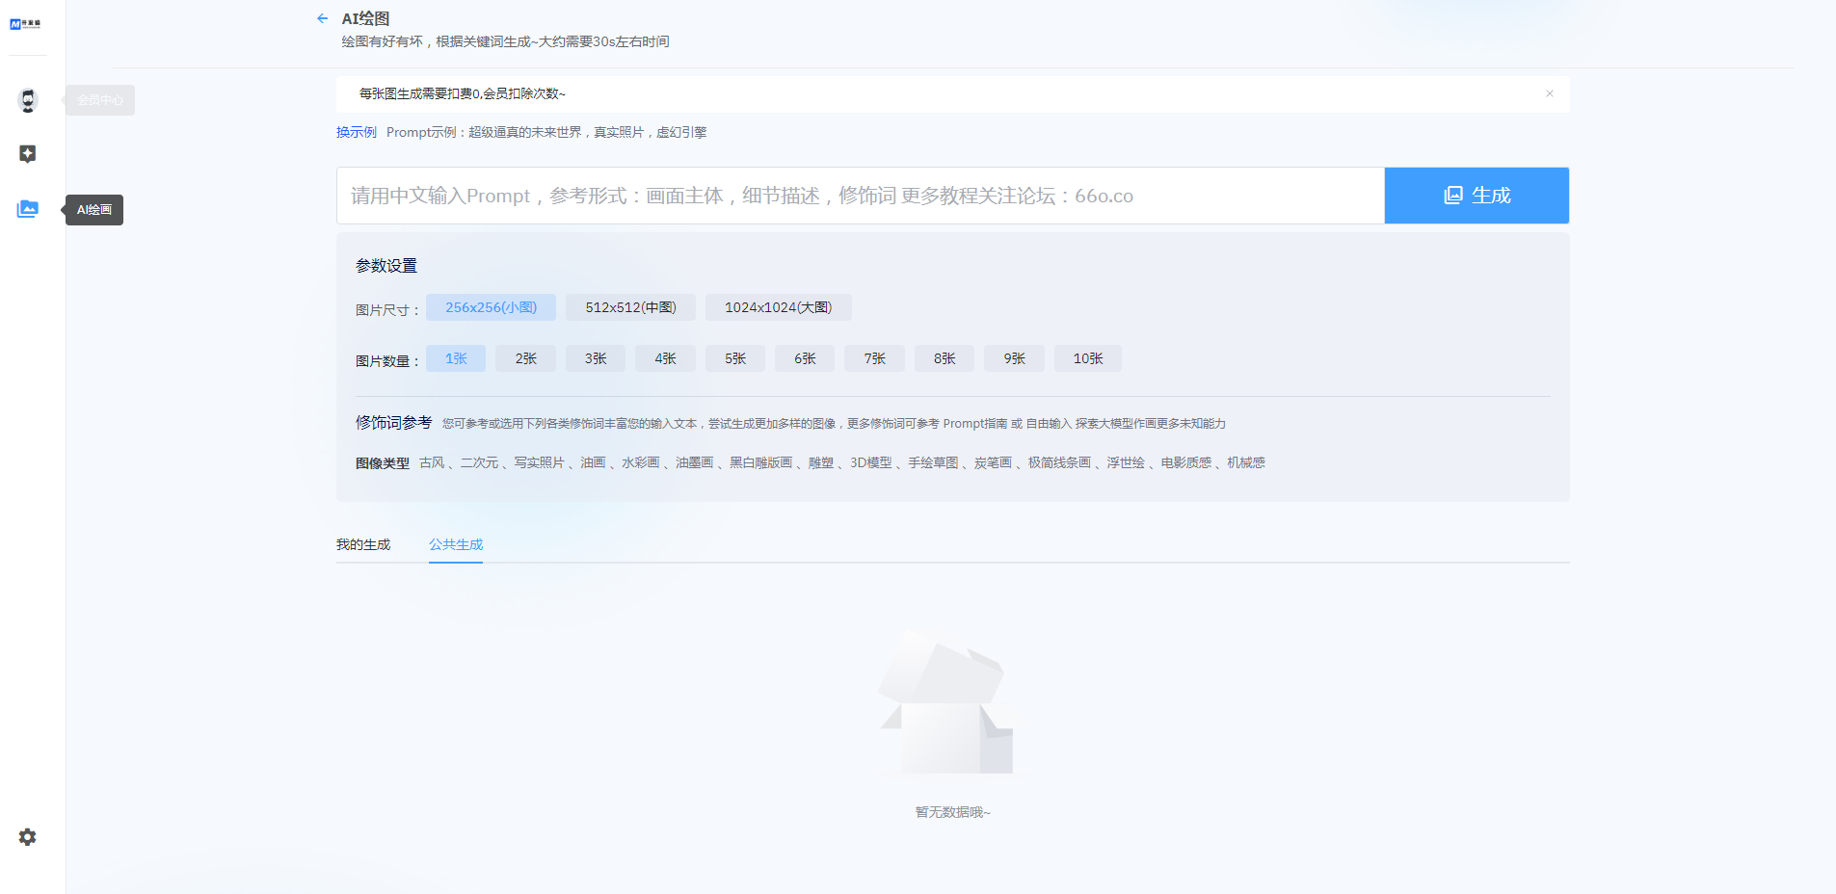Click the back arrow next to AI绘图

(322, 18)
